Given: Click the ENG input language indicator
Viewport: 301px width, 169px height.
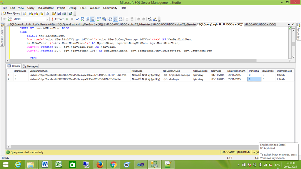Looking at the screenshot, I should pyautogui.click(x=277, y=165).
